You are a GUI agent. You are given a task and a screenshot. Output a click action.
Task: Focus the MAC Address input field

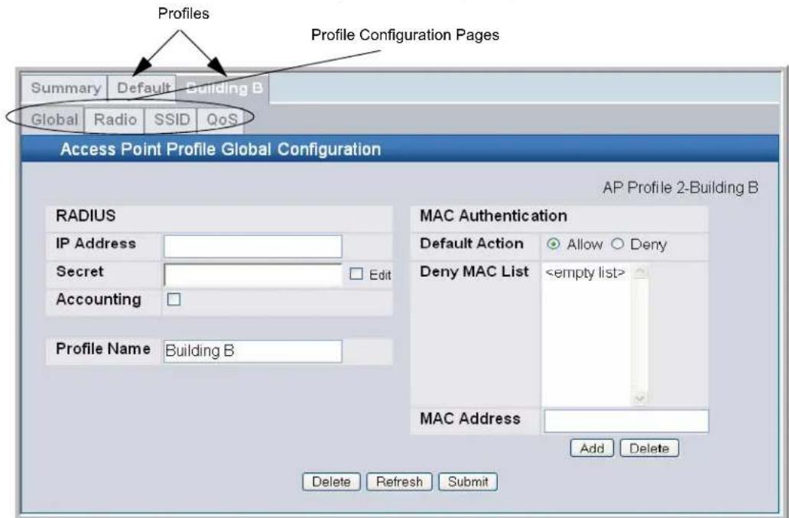tap(626, 421)
